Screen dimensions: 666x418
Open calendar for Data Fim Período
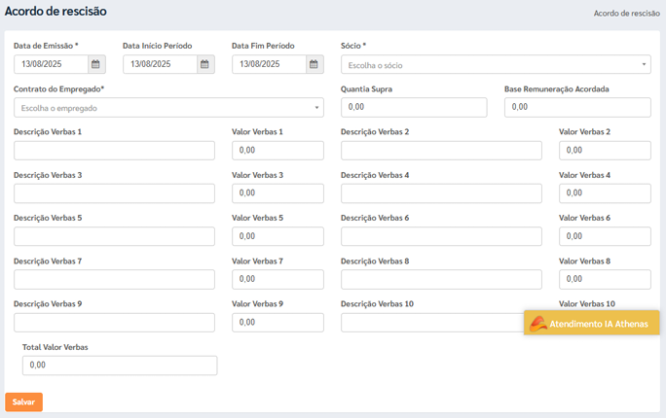click(314, 64)
